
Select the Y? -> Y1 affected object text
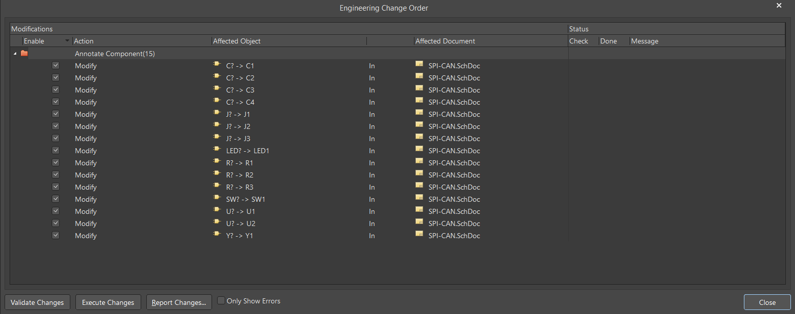pos(239,236)
